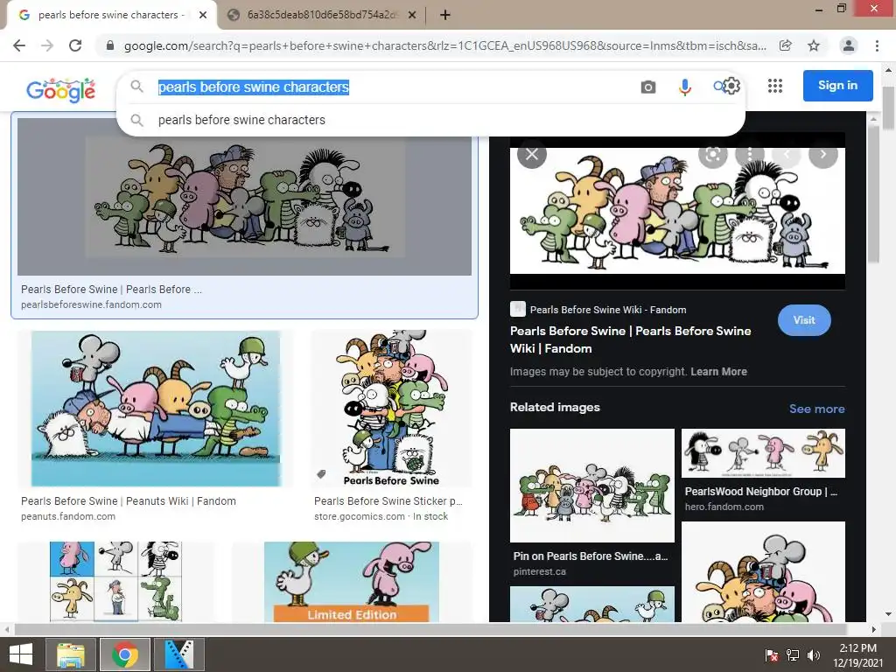
Task: Click the preview panel scrollbar thumb
Action: (873, 194)
